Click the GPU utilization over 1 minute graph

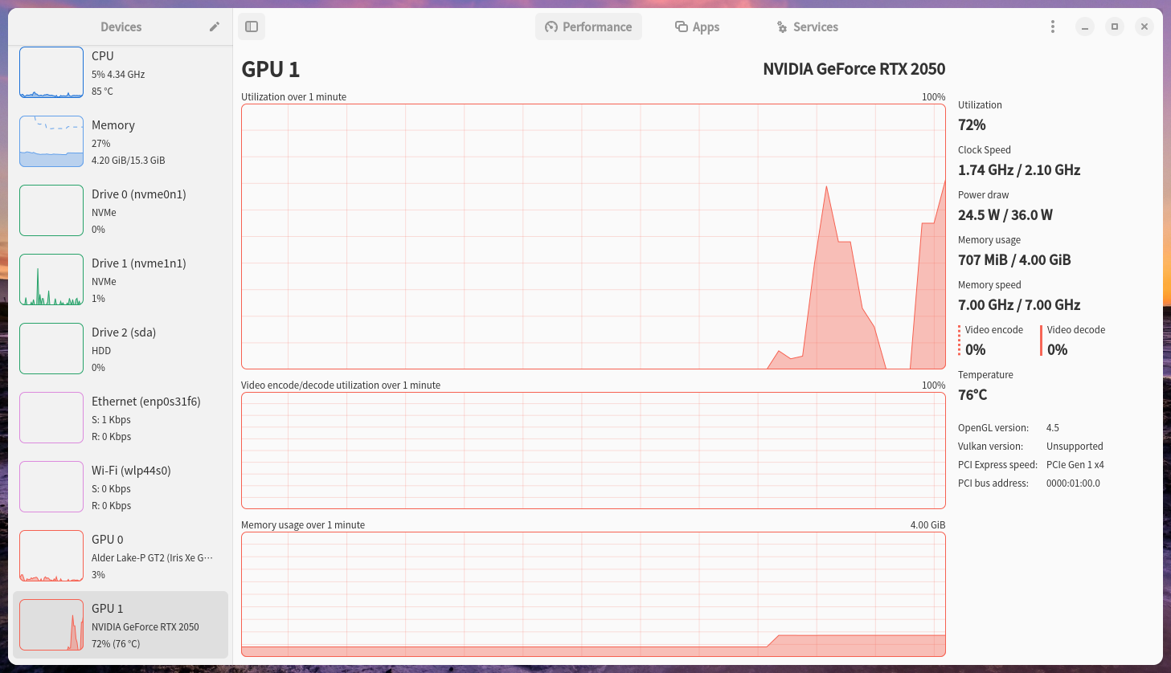tap(593, 236)
